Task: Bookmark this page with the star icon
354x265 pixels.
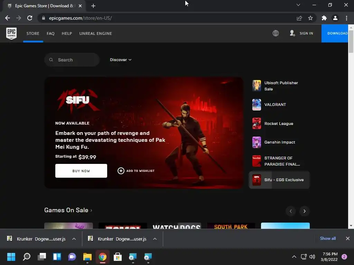Action: tap(310, 18)
